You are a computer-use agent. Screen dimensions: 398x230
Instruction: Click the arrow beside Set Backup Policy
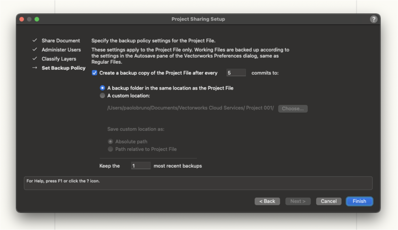coord(35,68)
